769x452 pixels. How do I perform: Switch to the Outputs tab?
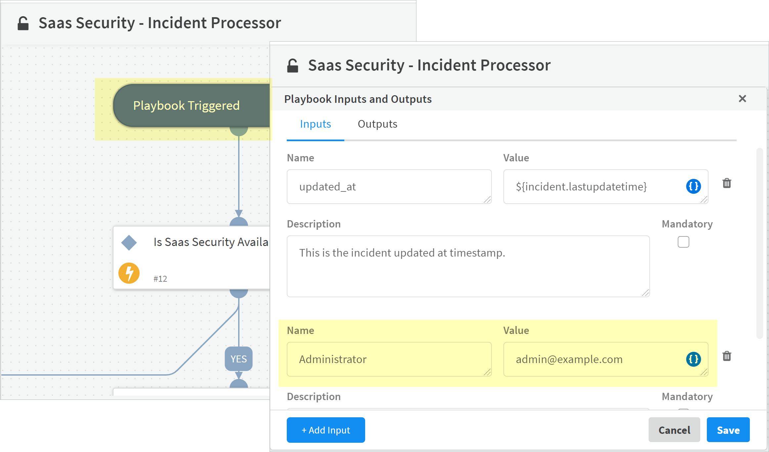377,124
